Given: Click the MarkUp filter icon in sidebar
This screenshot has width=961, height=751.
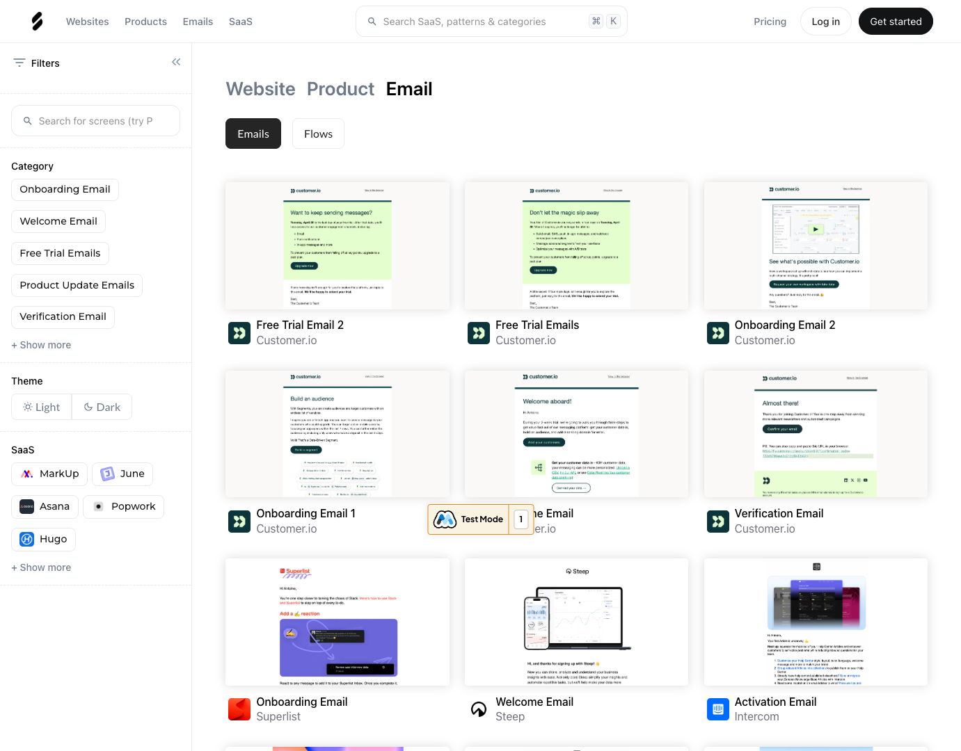Looking at the screenshot, I should (x=26, y=474).
